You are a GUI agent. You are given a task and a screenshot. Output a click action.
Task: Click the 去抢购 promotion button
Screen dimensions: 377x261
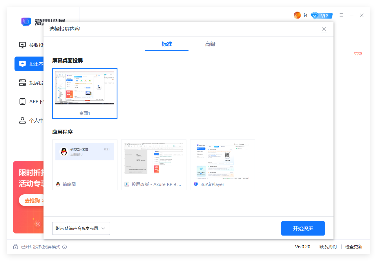32,200
